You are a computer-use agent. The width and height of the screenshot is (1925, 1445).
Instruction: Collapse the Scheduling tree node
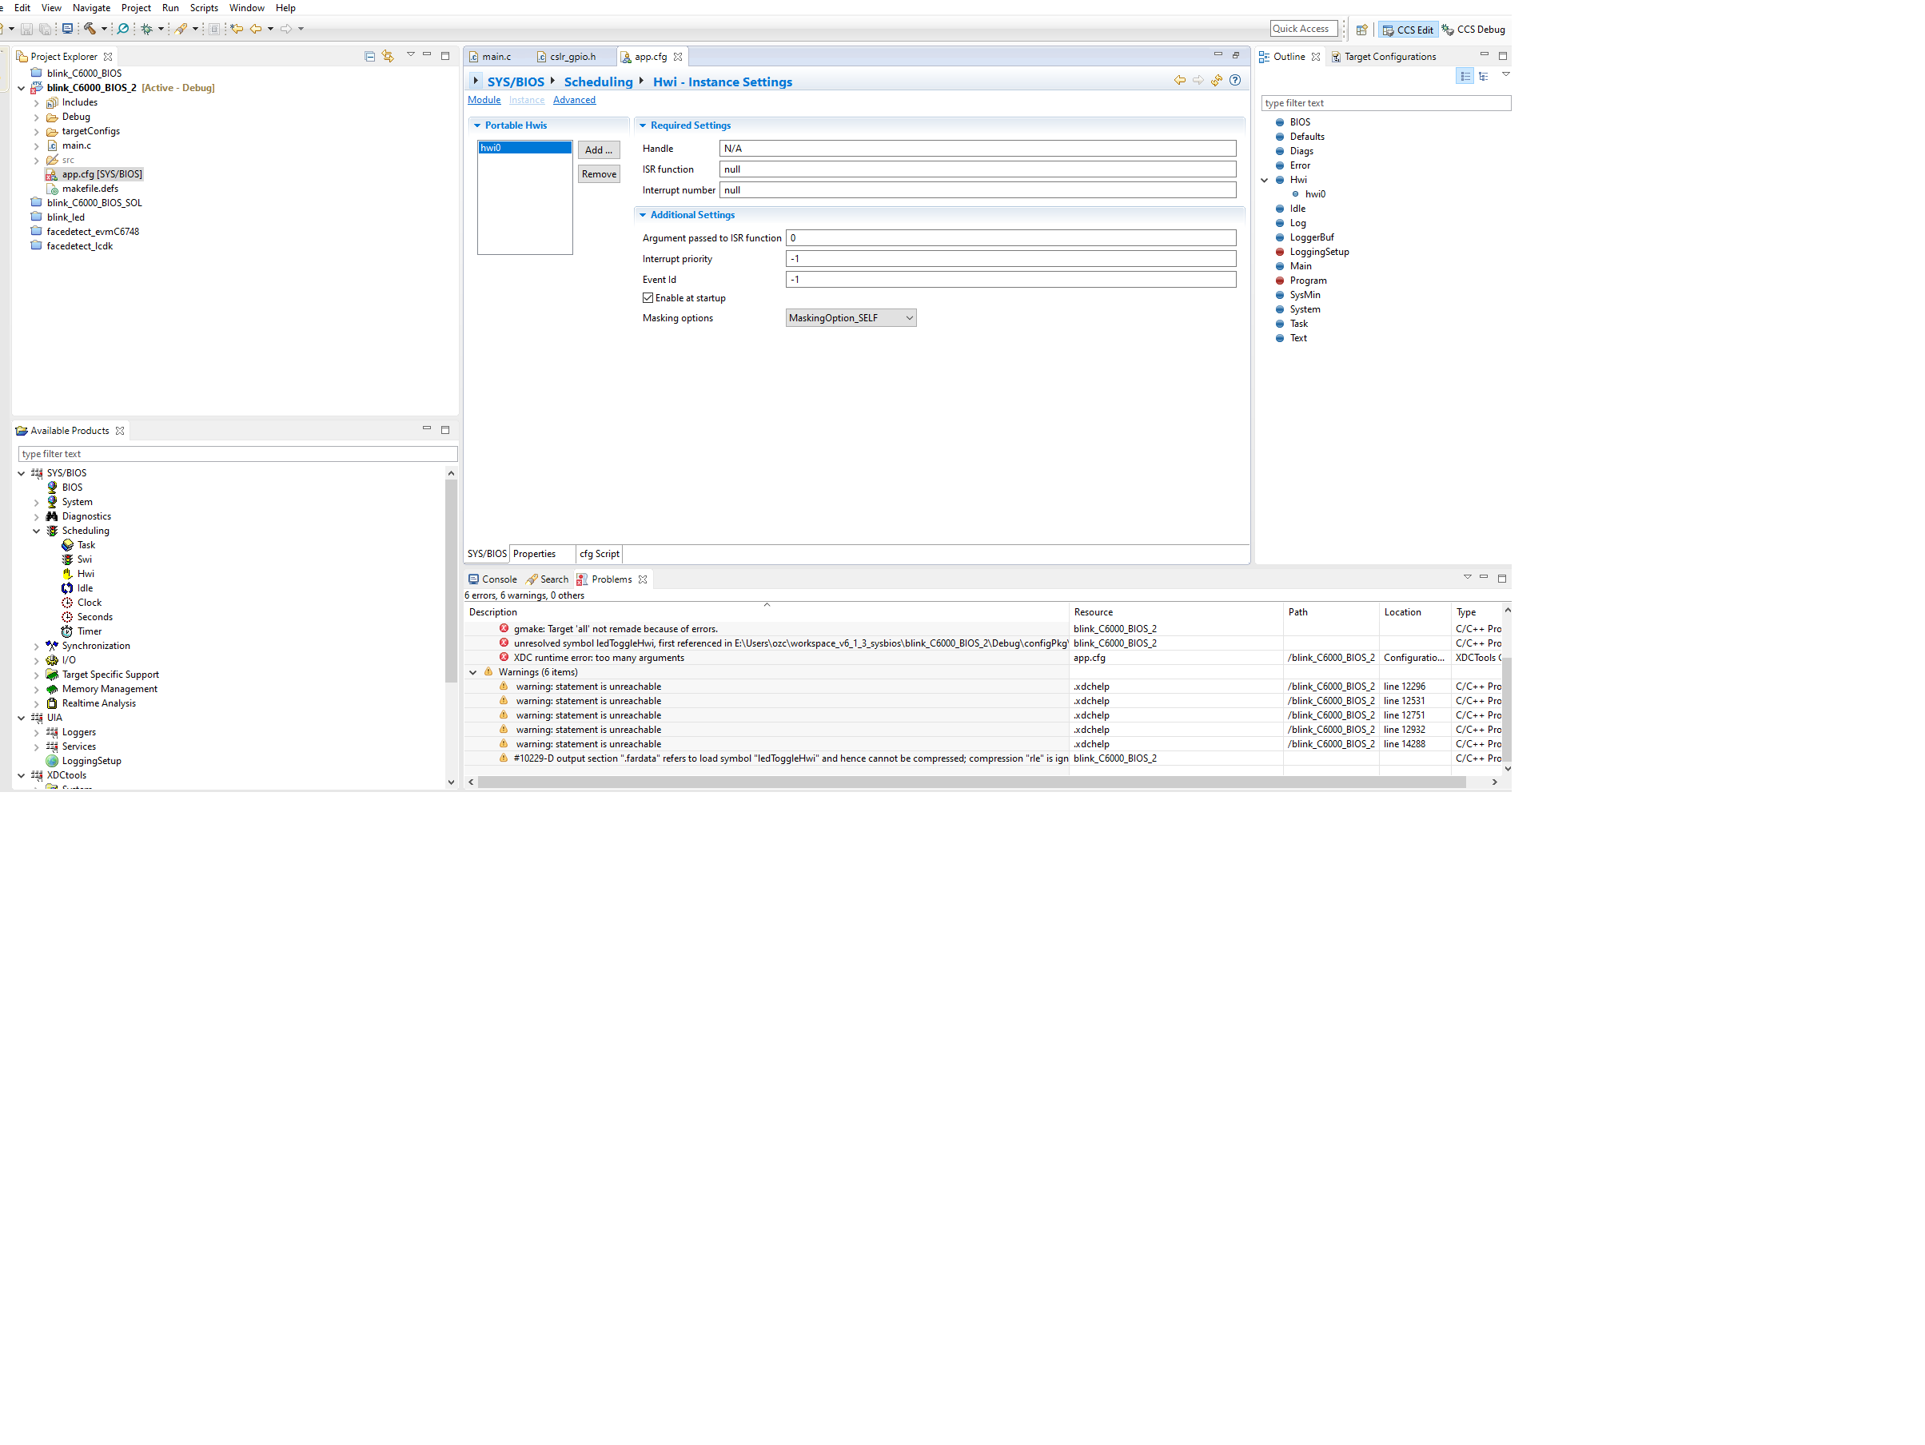pyautogui.click(x=37, y=531)
